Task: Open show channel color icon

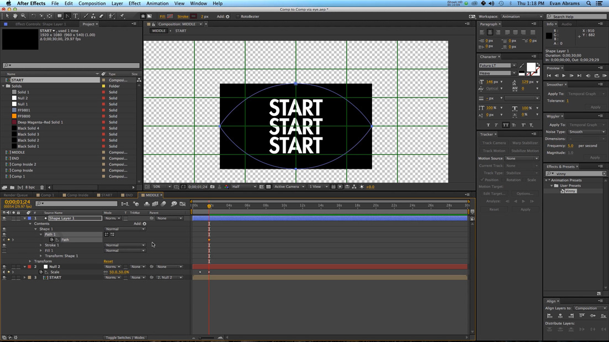Action: click(x=226, y=187)
